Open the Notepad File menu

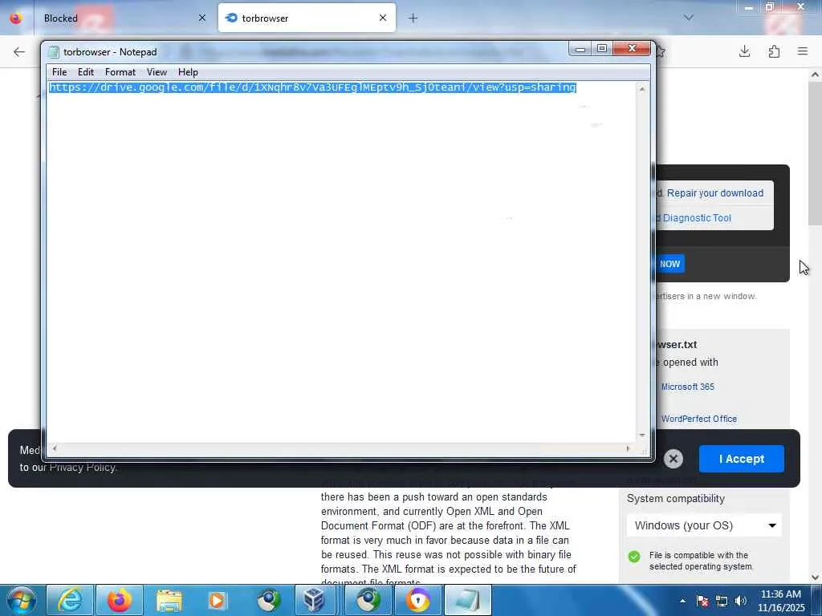(59, 72)
